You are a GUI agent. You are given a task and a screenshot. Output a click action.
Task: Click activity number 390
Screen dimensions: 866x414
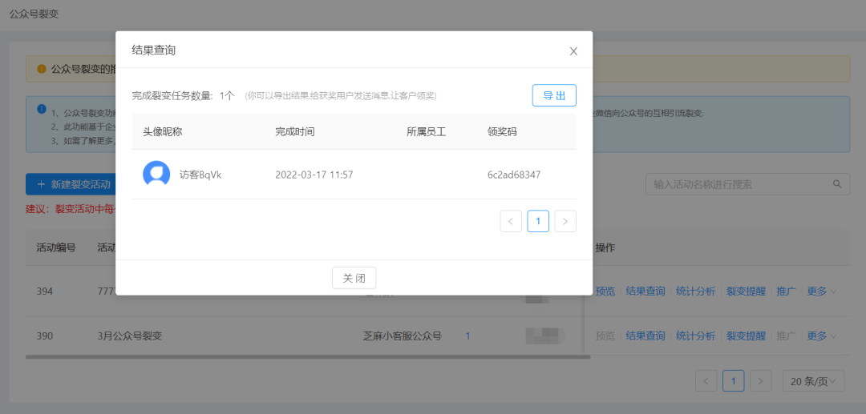44,336
